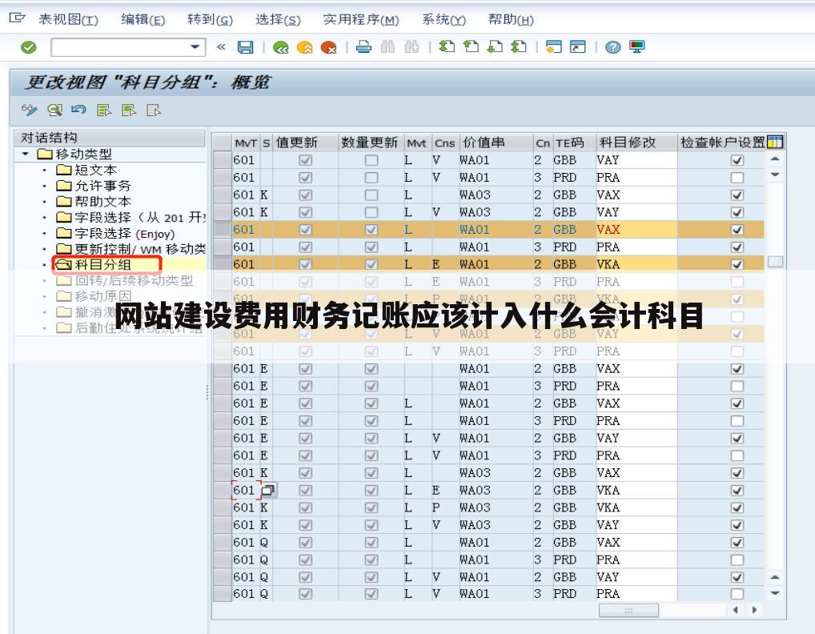The height and width of the screenshot is (634, 815).
Task: Click the blue Help question-mark icon
Action: [x=612, y=46]
